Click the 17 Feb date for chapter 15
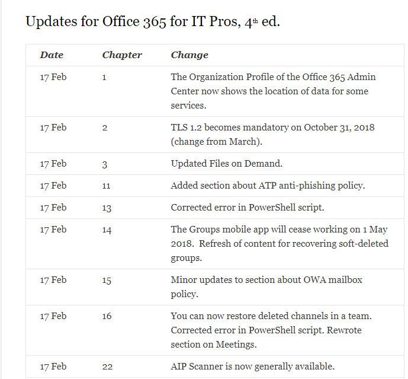 (53, 280)
